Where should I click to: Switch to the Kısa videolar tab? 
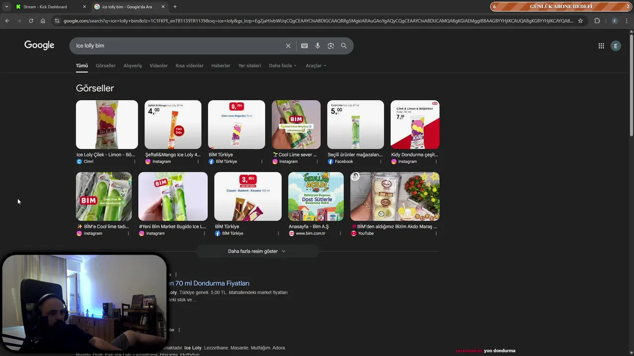(x=189, y=65)
